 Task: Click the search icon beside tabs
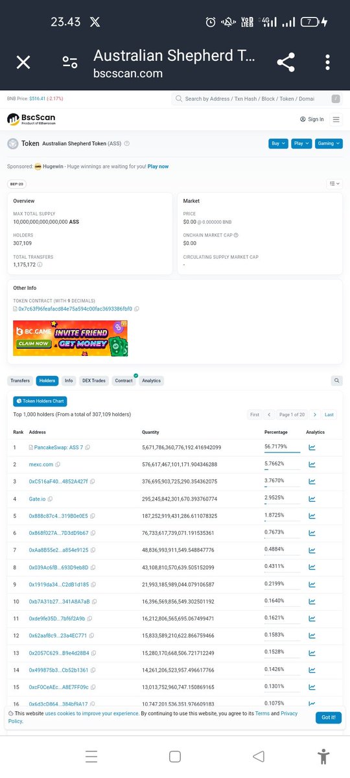pyautogui.click(x=336, y=381)
